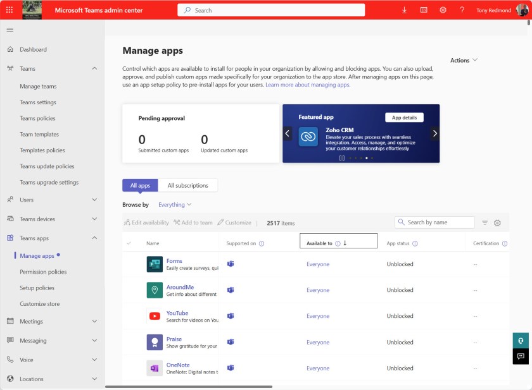Click Teams icon in Forms row

(231, 264)
